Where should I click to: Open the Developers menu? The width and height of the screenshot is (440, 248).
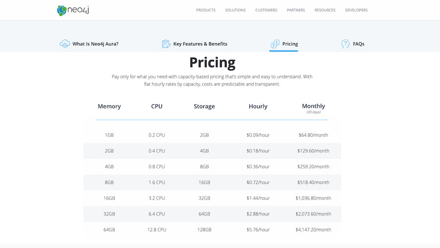[x=356, y=10]
